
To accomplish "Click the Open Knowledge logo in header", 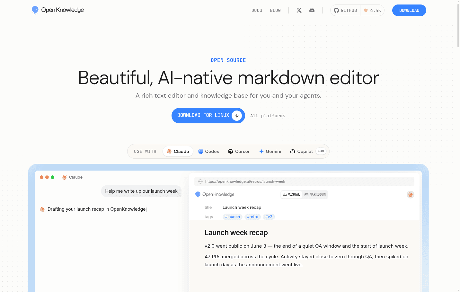I will [x=58, y=10].
